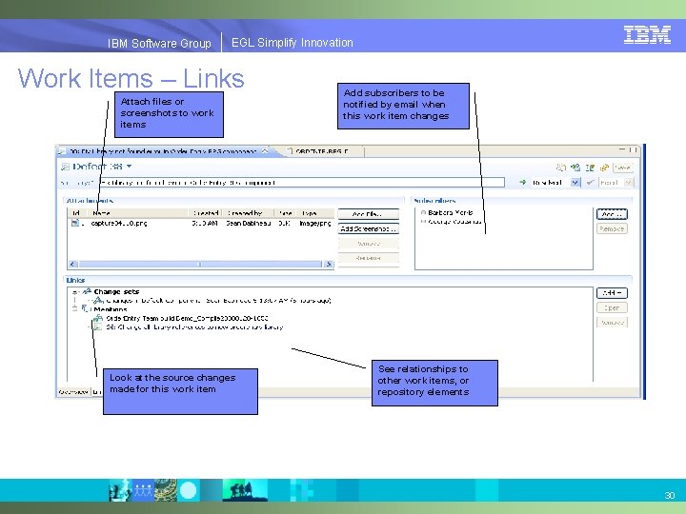
Task: Click the second toolbar icon left of Save
Action: point(575,168)
